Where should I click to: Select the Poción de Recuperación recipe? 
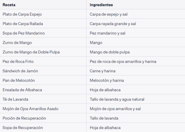tap(24, 118)
